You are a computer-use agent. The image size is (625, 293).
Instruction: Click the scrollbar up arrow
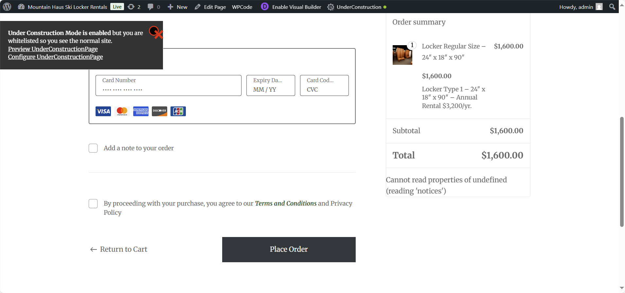(x=622, y=5)
